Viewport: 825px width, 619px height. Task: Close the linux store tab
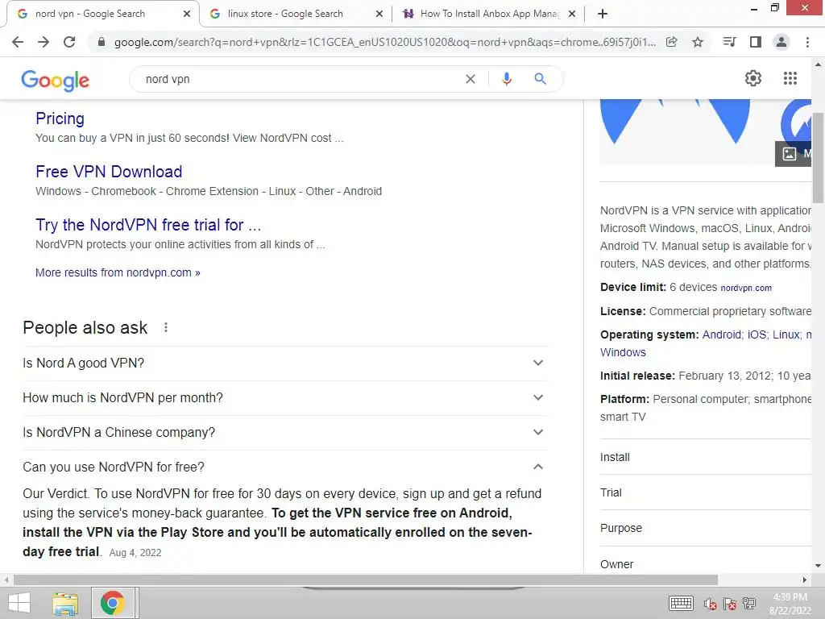379,14
